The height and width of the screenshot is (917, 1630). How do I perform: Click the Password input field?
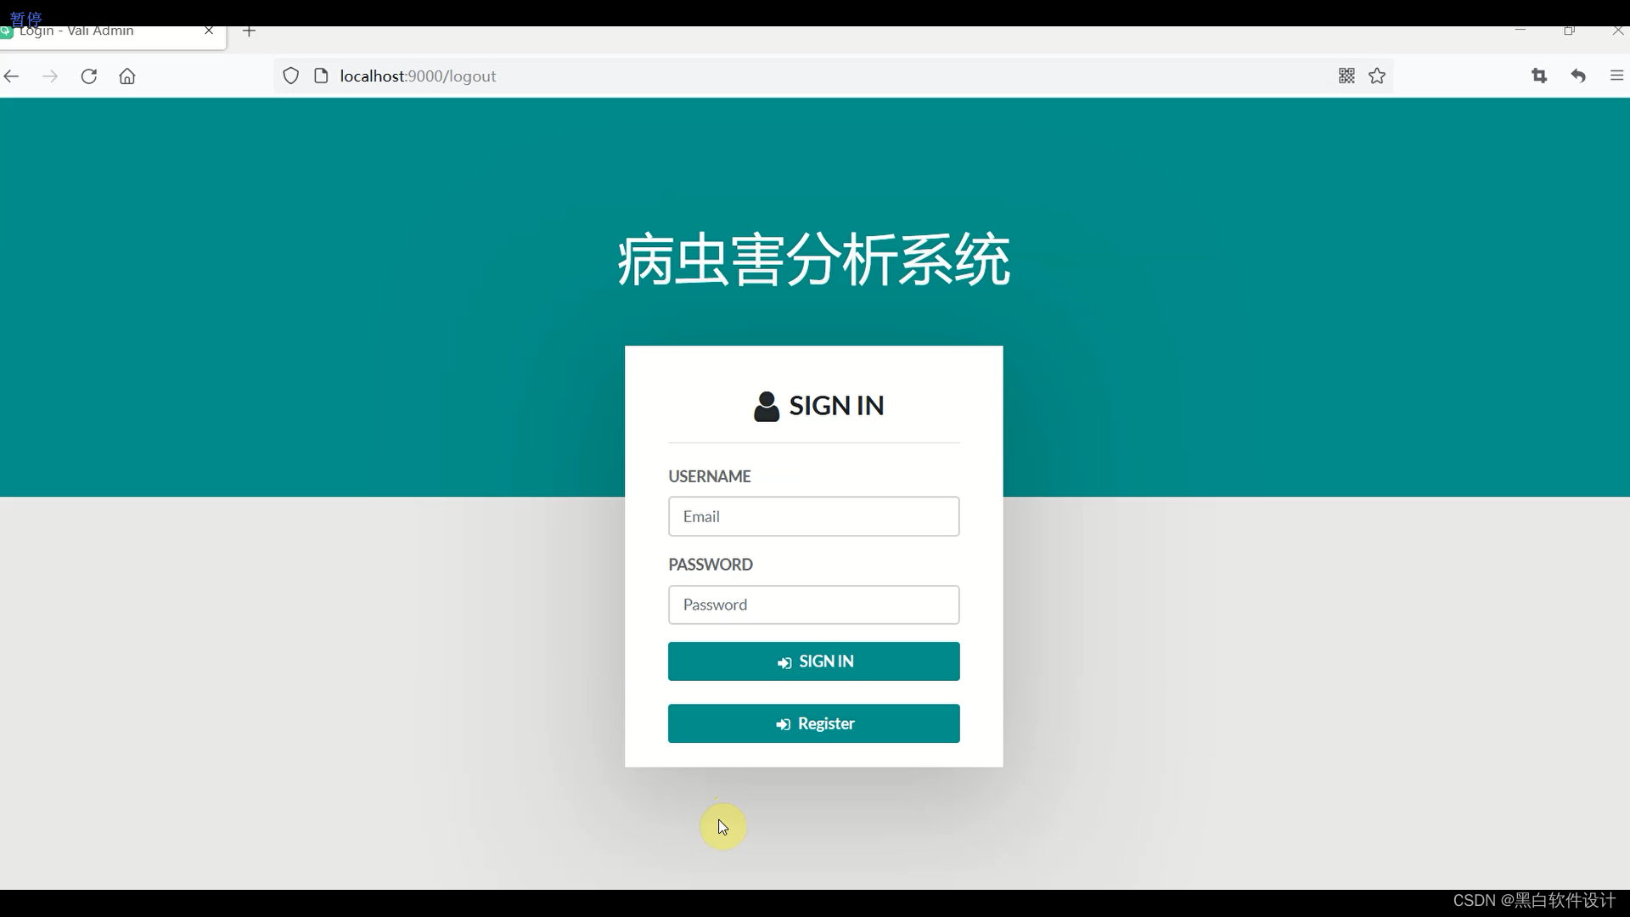pos(815,605)
